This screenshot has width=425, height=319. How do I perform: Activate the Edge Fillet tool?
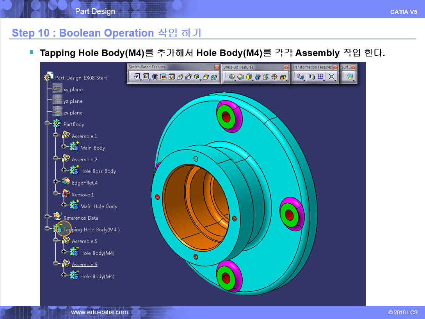231,77
